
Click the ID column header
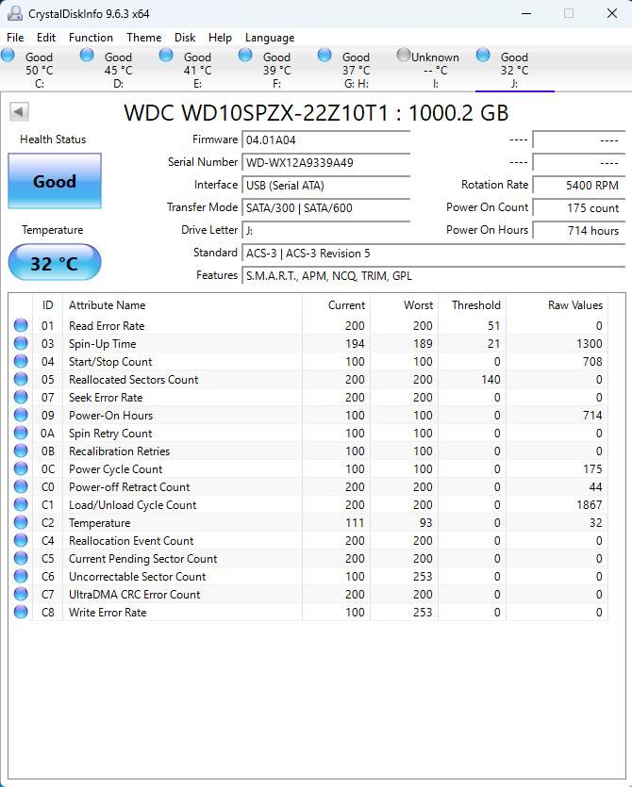[x=48, y=305]
